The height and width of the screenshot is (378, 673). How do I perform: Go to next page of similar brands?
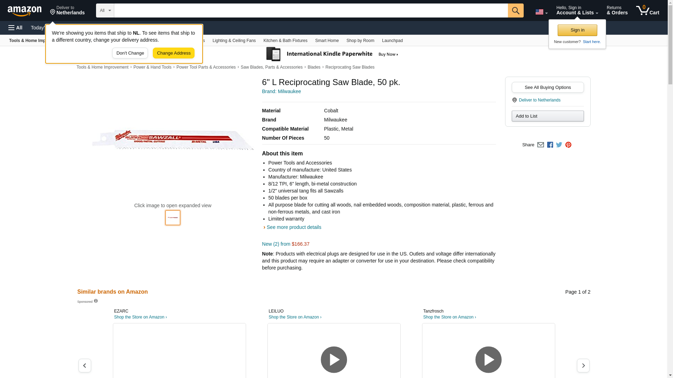tap(583, 365)
